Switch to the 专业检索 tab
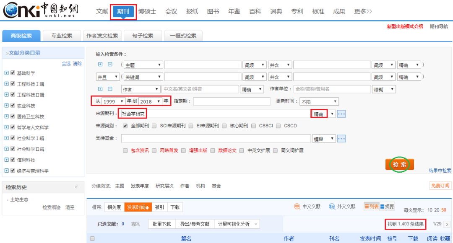Viewport: 453px width, 243px height. pos(61,36)
